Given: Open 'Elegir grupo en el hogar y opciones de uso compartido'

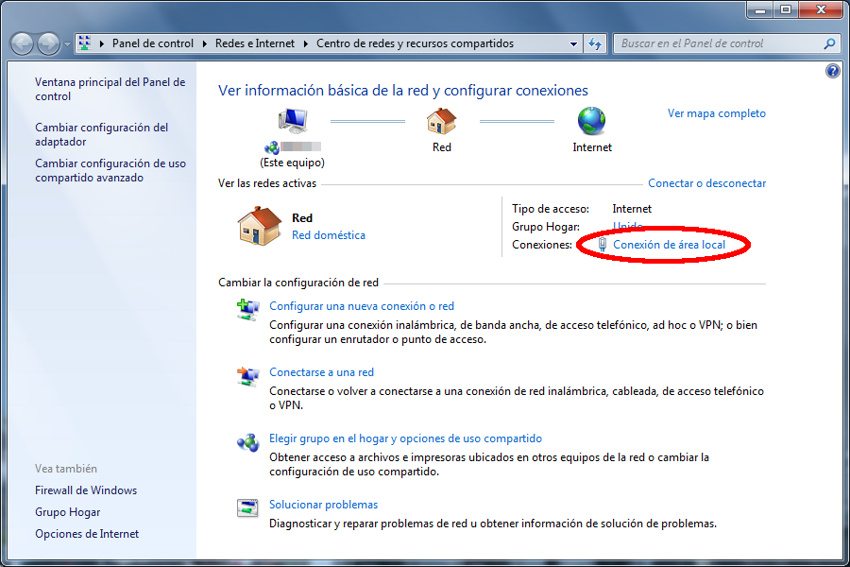Looking at the screenshot, I should pos(405,438).
